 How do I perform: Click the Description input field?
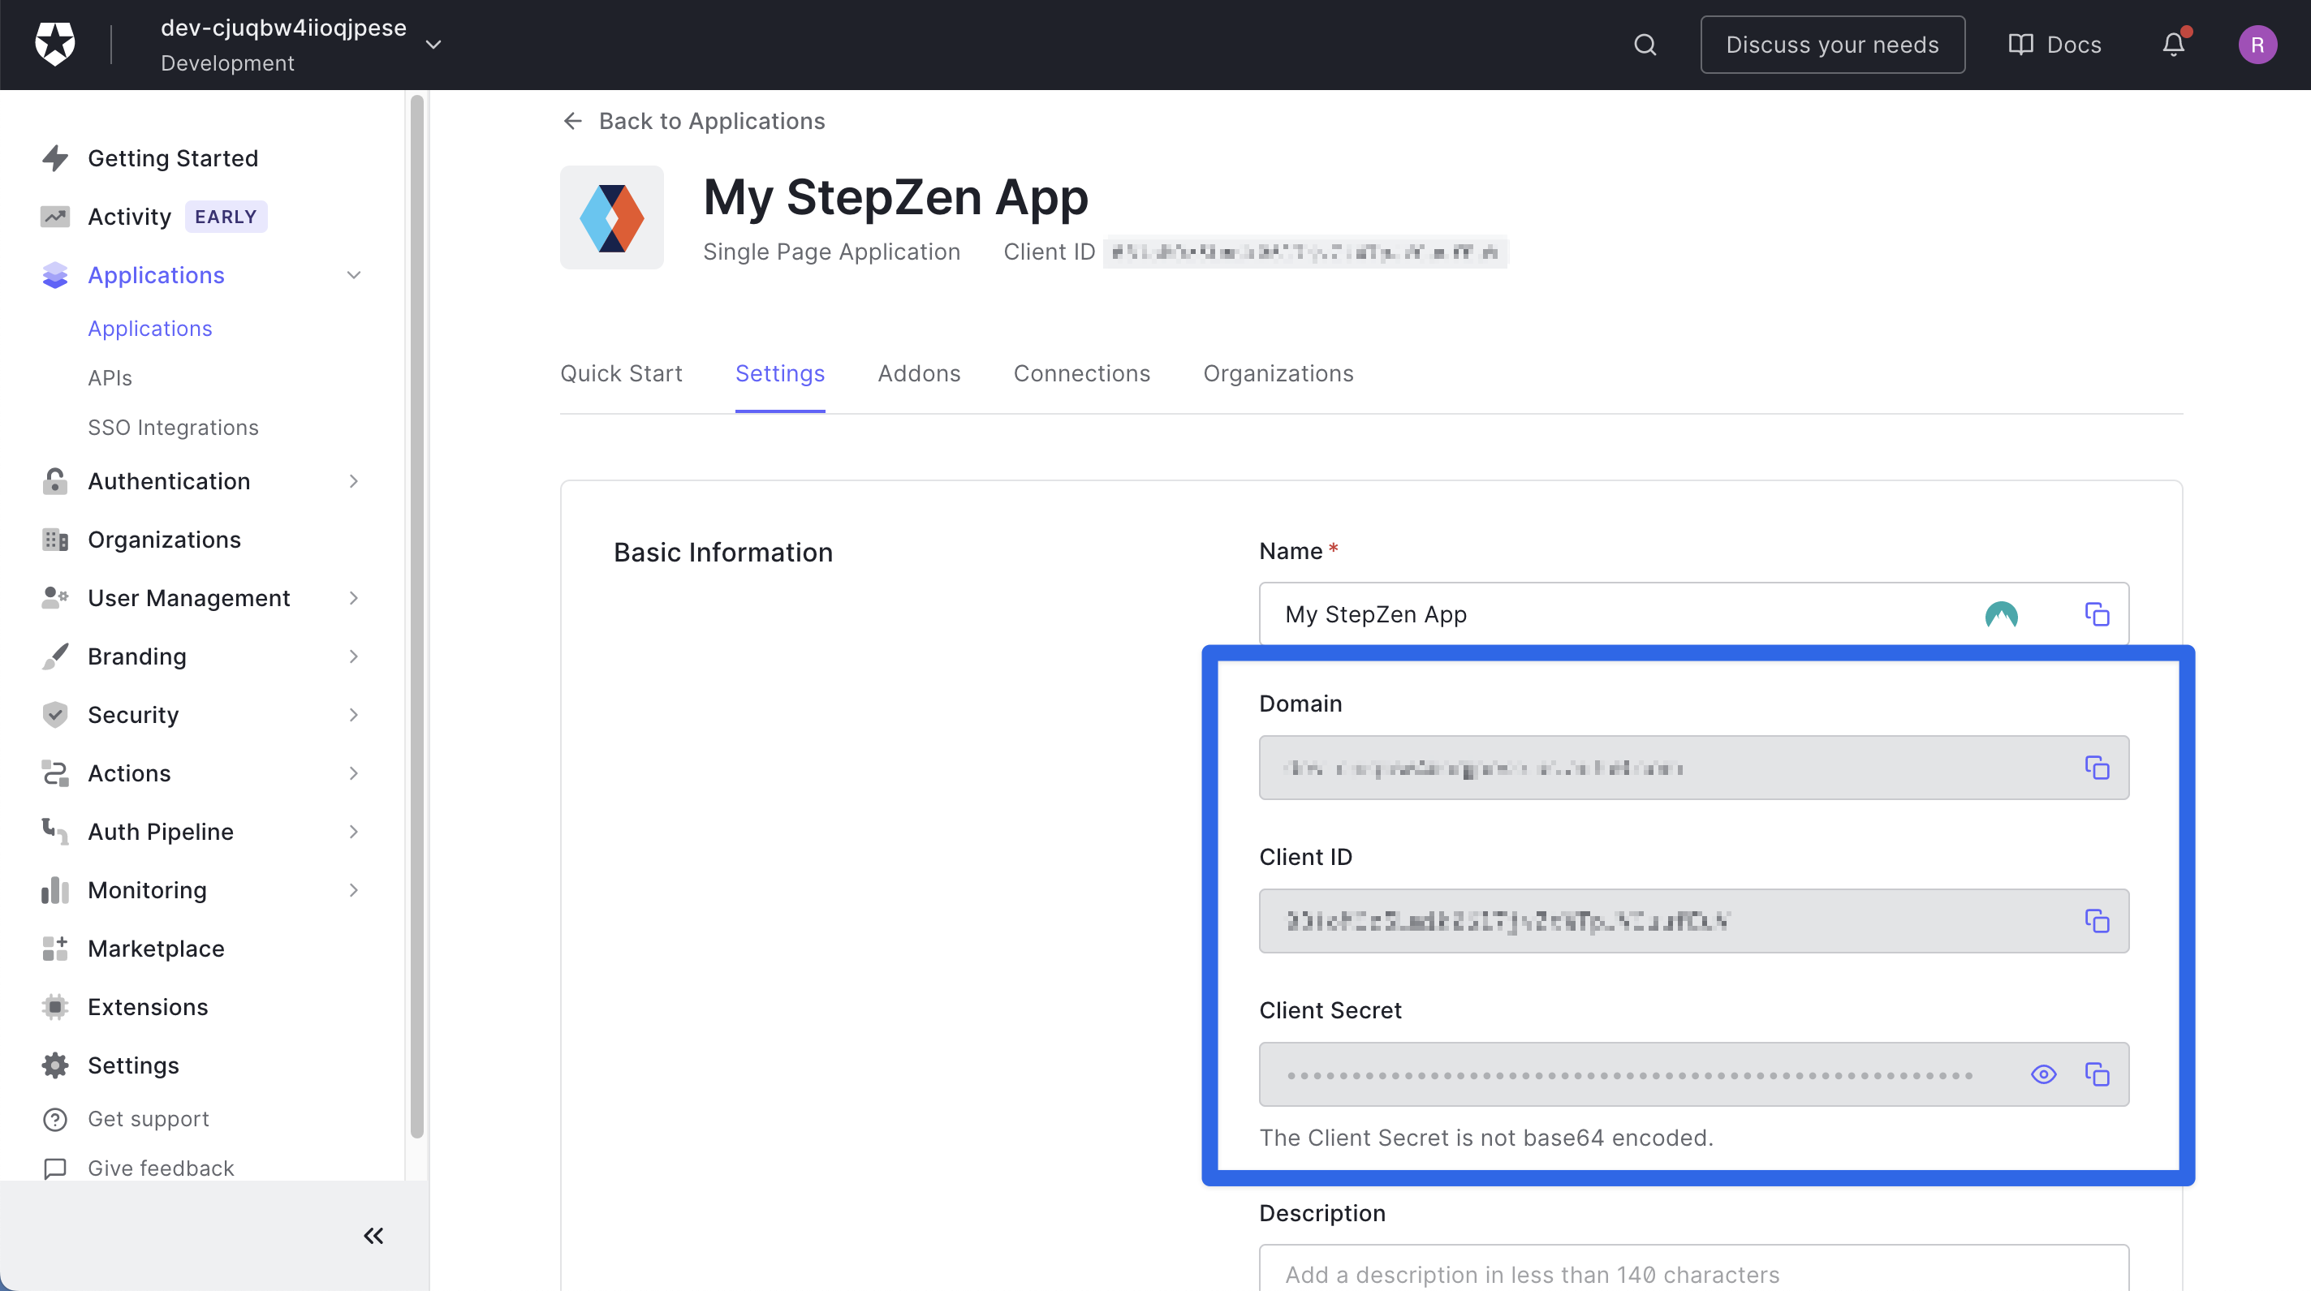pyautogui.click(x=1693, y=1274)
